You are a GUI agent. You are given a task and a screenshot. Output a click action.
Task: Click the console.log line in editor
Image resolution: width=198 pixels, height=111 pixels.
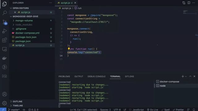84,52
